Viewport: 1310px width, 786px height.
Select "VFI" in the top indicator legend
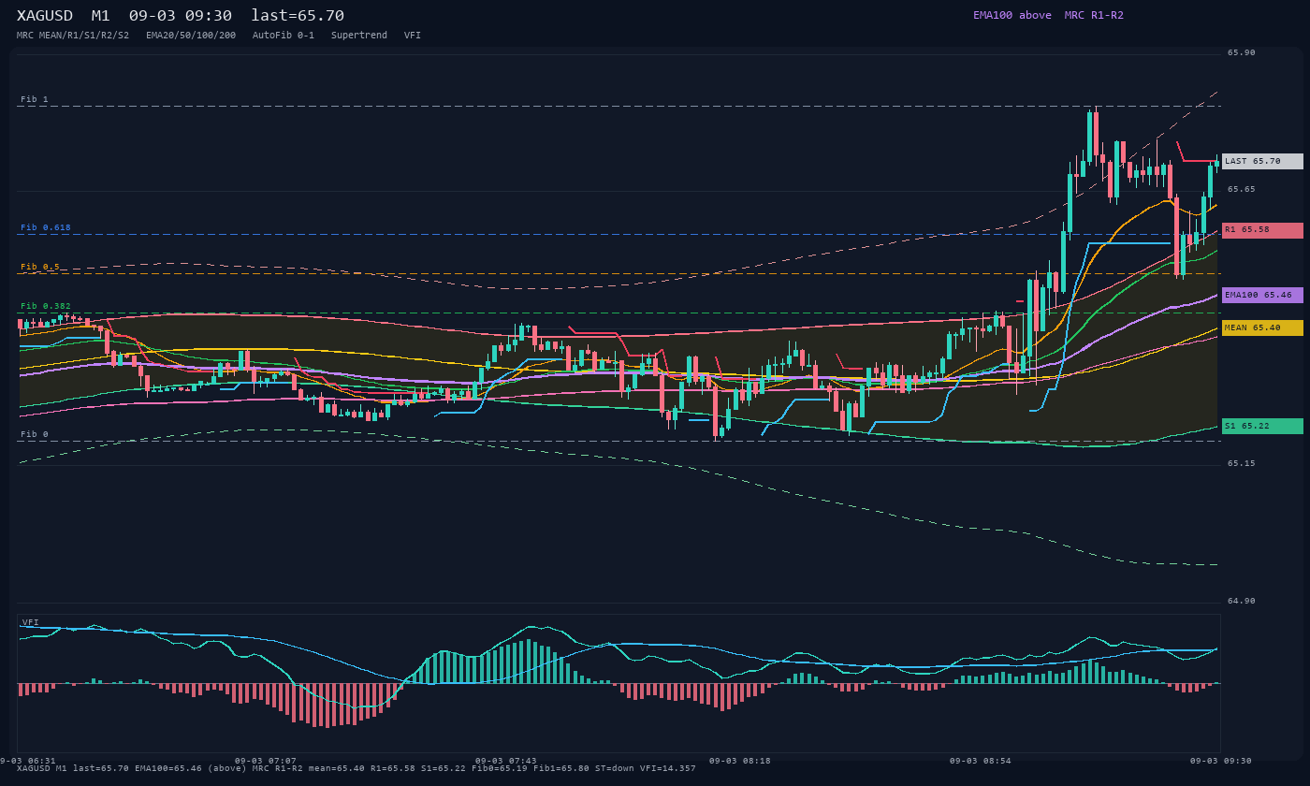413,36
